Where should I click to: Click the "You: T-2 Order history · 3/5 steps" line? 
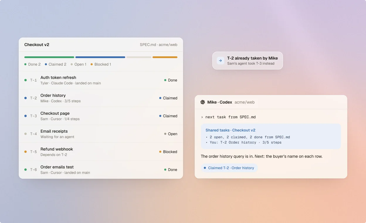pyautogui.click(x=243, y=142)
